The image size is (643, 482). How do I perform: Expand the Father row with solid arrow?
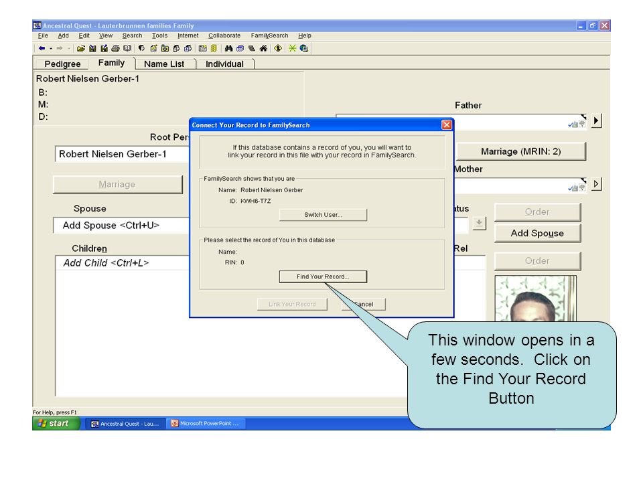click(596, 120)
